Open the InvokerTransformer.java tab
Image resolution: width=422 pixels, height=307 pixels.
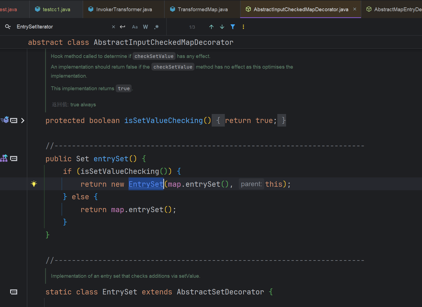[124, 9]
